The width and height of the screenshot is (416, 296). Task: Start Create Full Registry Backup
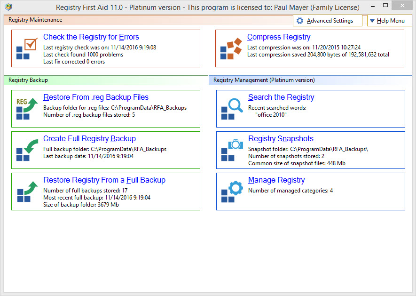[89, 139]
